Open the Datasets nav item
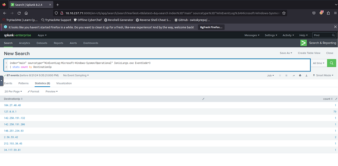The height and width of the screenshot is (166, 338). click(42, 43)
